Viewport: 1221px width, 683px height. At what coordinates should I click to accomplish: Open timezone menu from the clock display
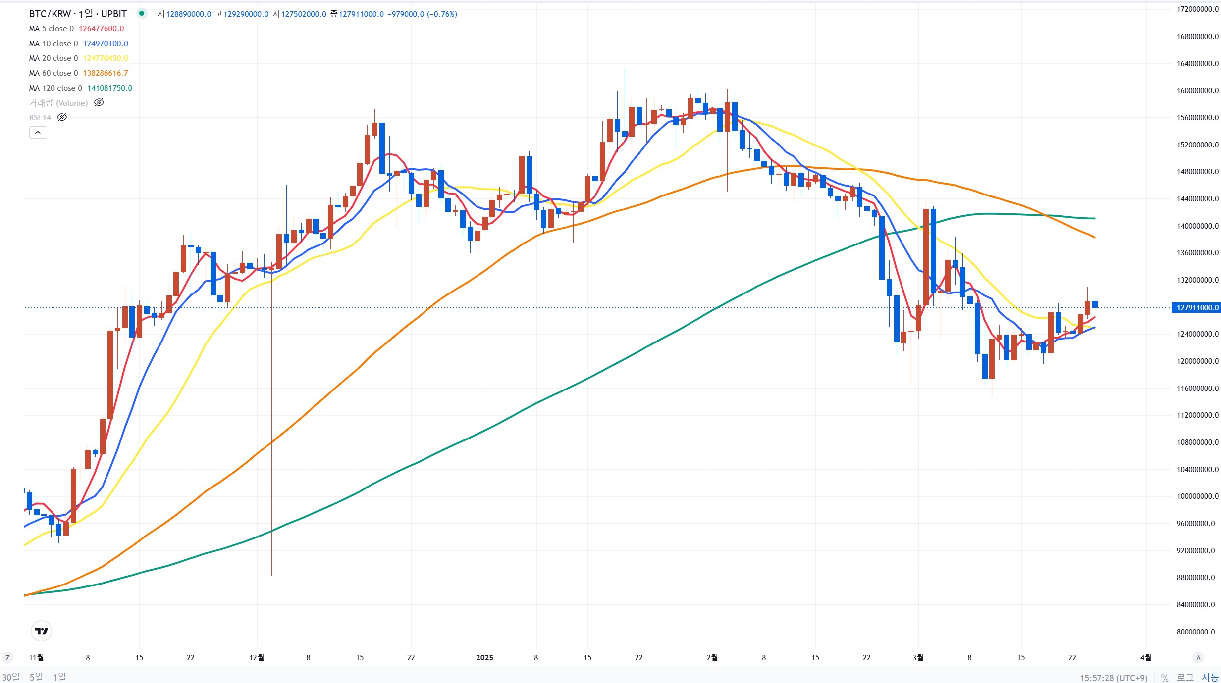tap(1114, 678)
